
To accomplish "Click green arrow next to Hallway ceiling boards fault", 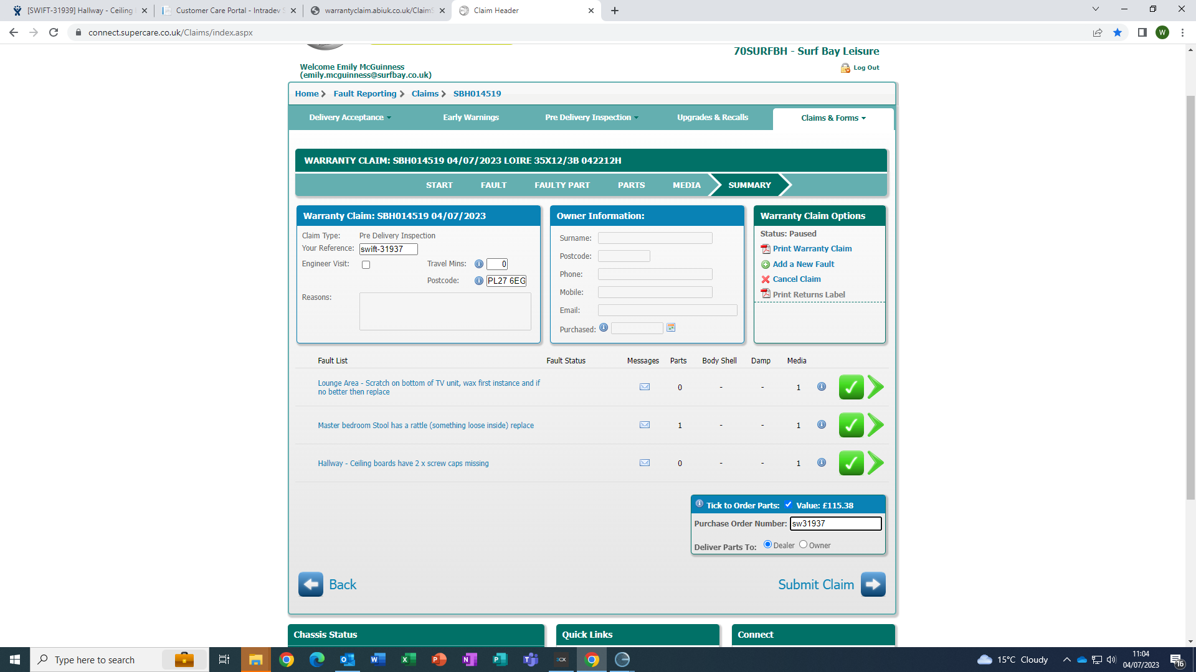I will point(875,463).
